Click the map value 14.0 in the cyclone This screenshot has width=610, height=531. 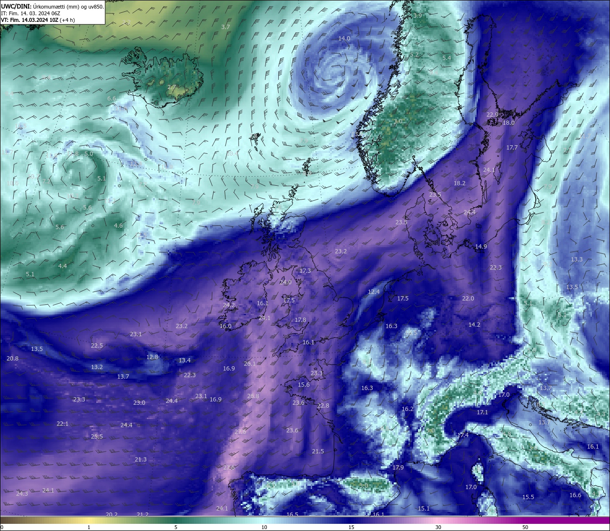coord(344,38)
